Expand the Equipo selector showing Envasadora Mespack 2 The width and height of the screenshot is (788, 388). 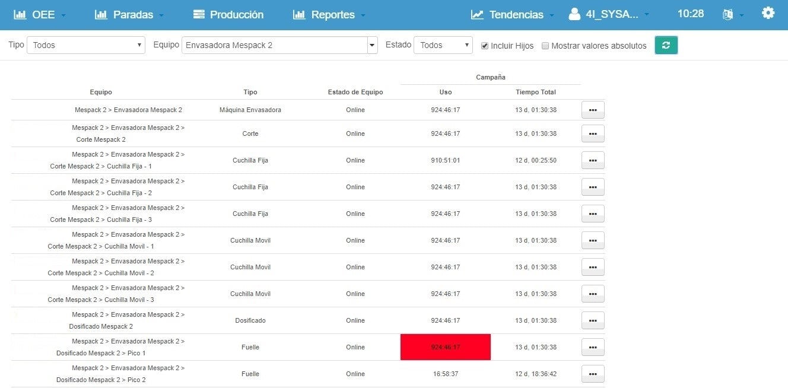tap(372, 44)
